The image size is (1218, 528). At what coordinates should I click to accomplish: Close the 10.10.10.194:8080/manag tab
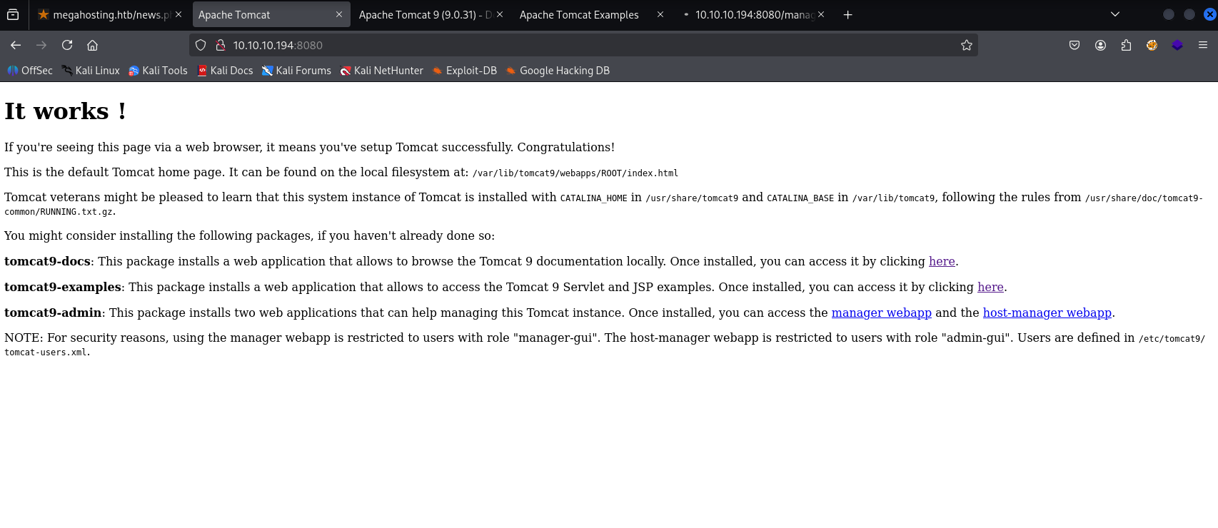(821, 14)
